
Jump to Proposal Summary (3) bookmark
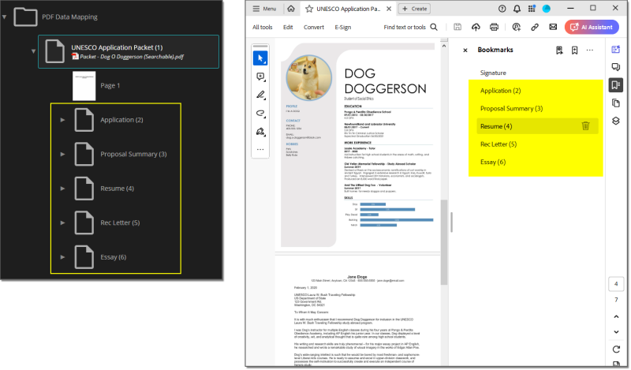[511, 108]
